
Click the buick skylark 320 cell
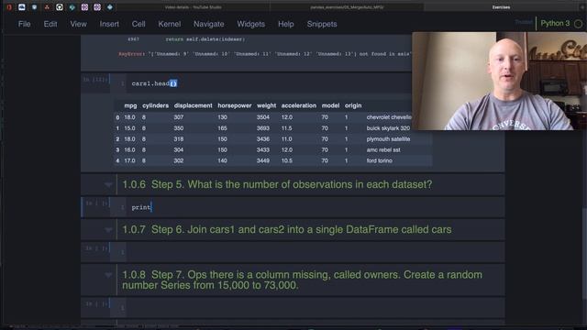(x=388, y=128)
